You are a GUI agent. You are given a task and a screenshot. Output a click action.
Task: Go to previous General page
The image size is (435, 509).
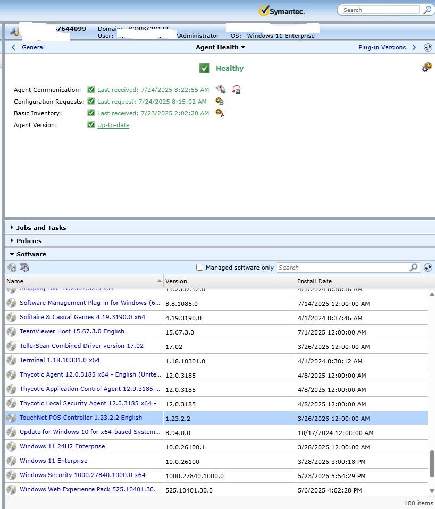pos(28,47)
